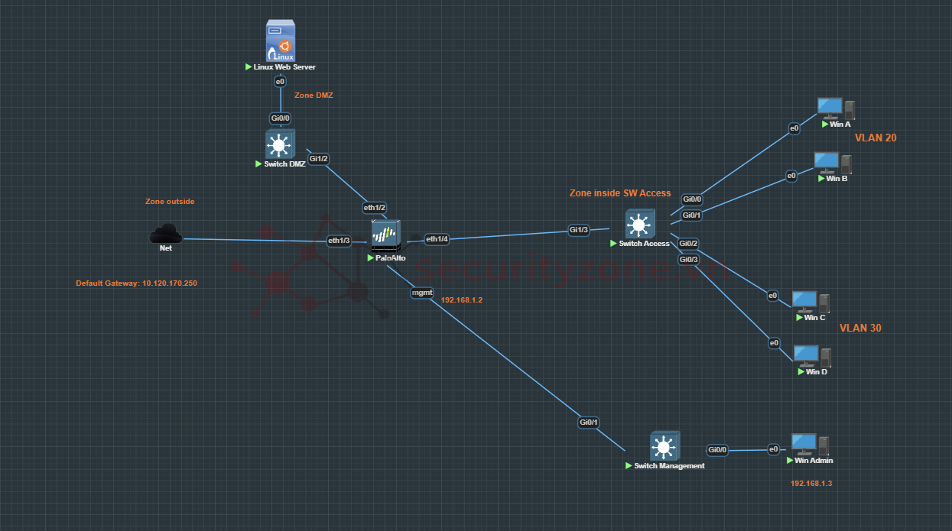Select the mgmt port label on PaloAlto
Screen dimensions: 952x531
click(x=422, y=292)
